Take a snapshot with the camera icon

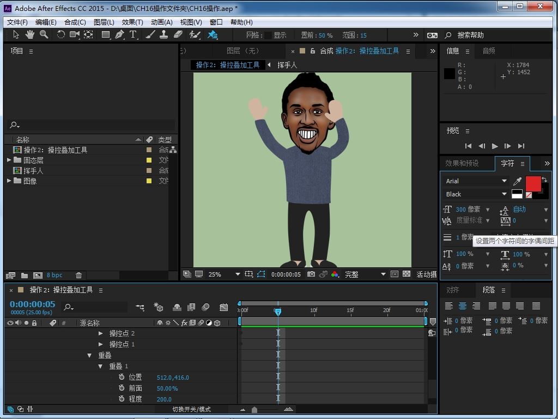311,274
